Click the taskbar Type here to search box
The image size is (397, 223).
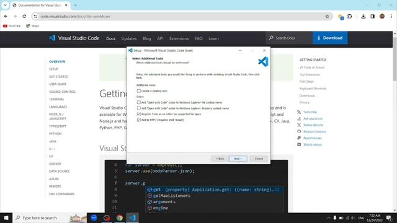point(50,217)
